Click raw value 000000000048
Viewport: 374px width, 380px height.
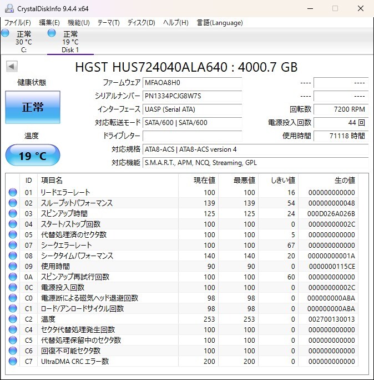(x=331, y=203)
